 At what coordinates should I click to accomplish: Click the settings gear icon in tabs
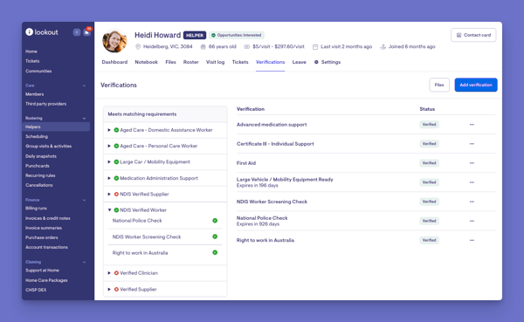[316, 62]
